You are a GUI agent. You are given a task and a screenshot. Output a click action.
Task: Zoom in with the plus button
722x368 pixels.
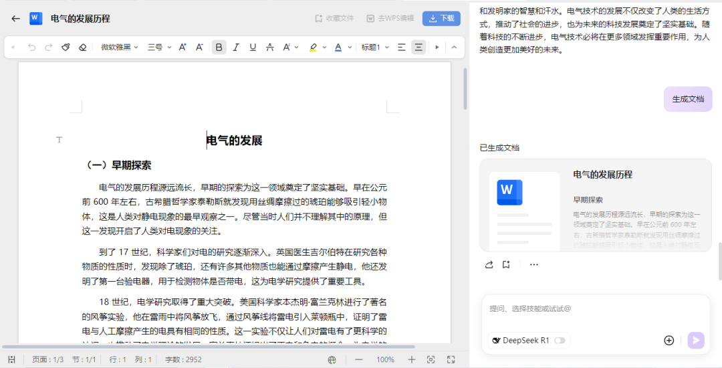coord(412,360)
